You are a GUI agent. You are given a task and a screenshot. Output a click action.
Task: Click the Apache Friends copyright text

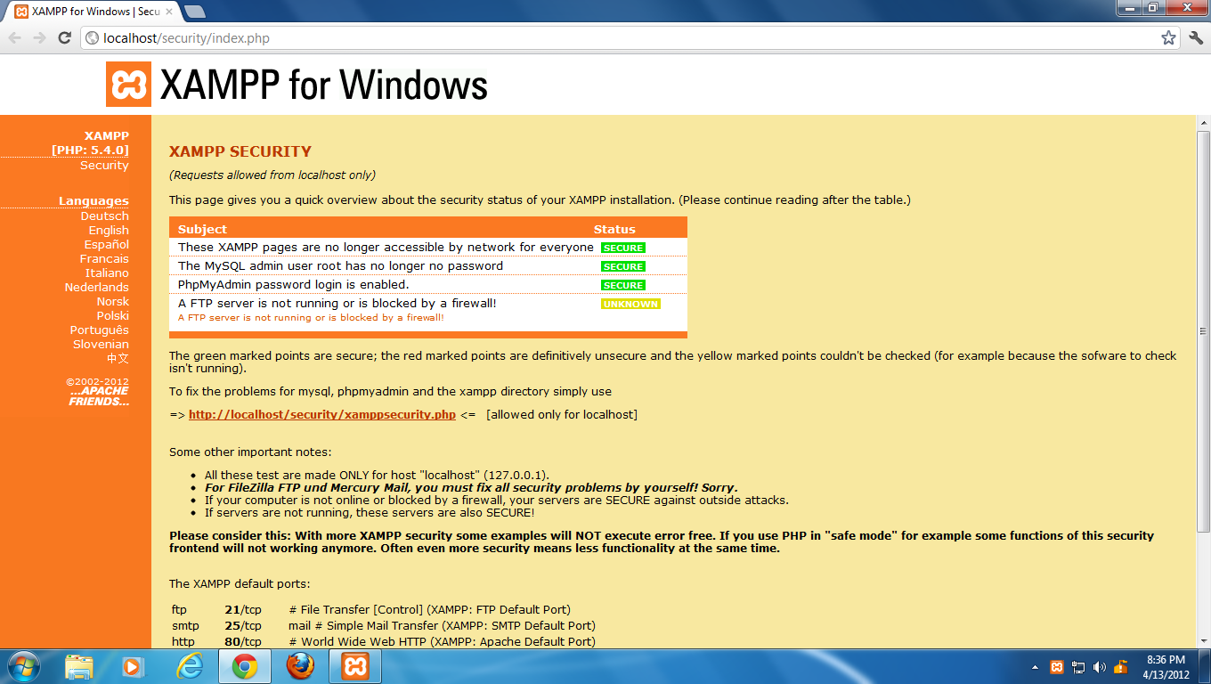click(97, 392)
